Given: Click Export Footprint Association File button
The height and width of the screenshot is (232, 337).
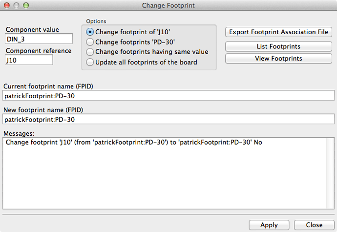Looking at the screenshot, I should [x=278, y=32].
